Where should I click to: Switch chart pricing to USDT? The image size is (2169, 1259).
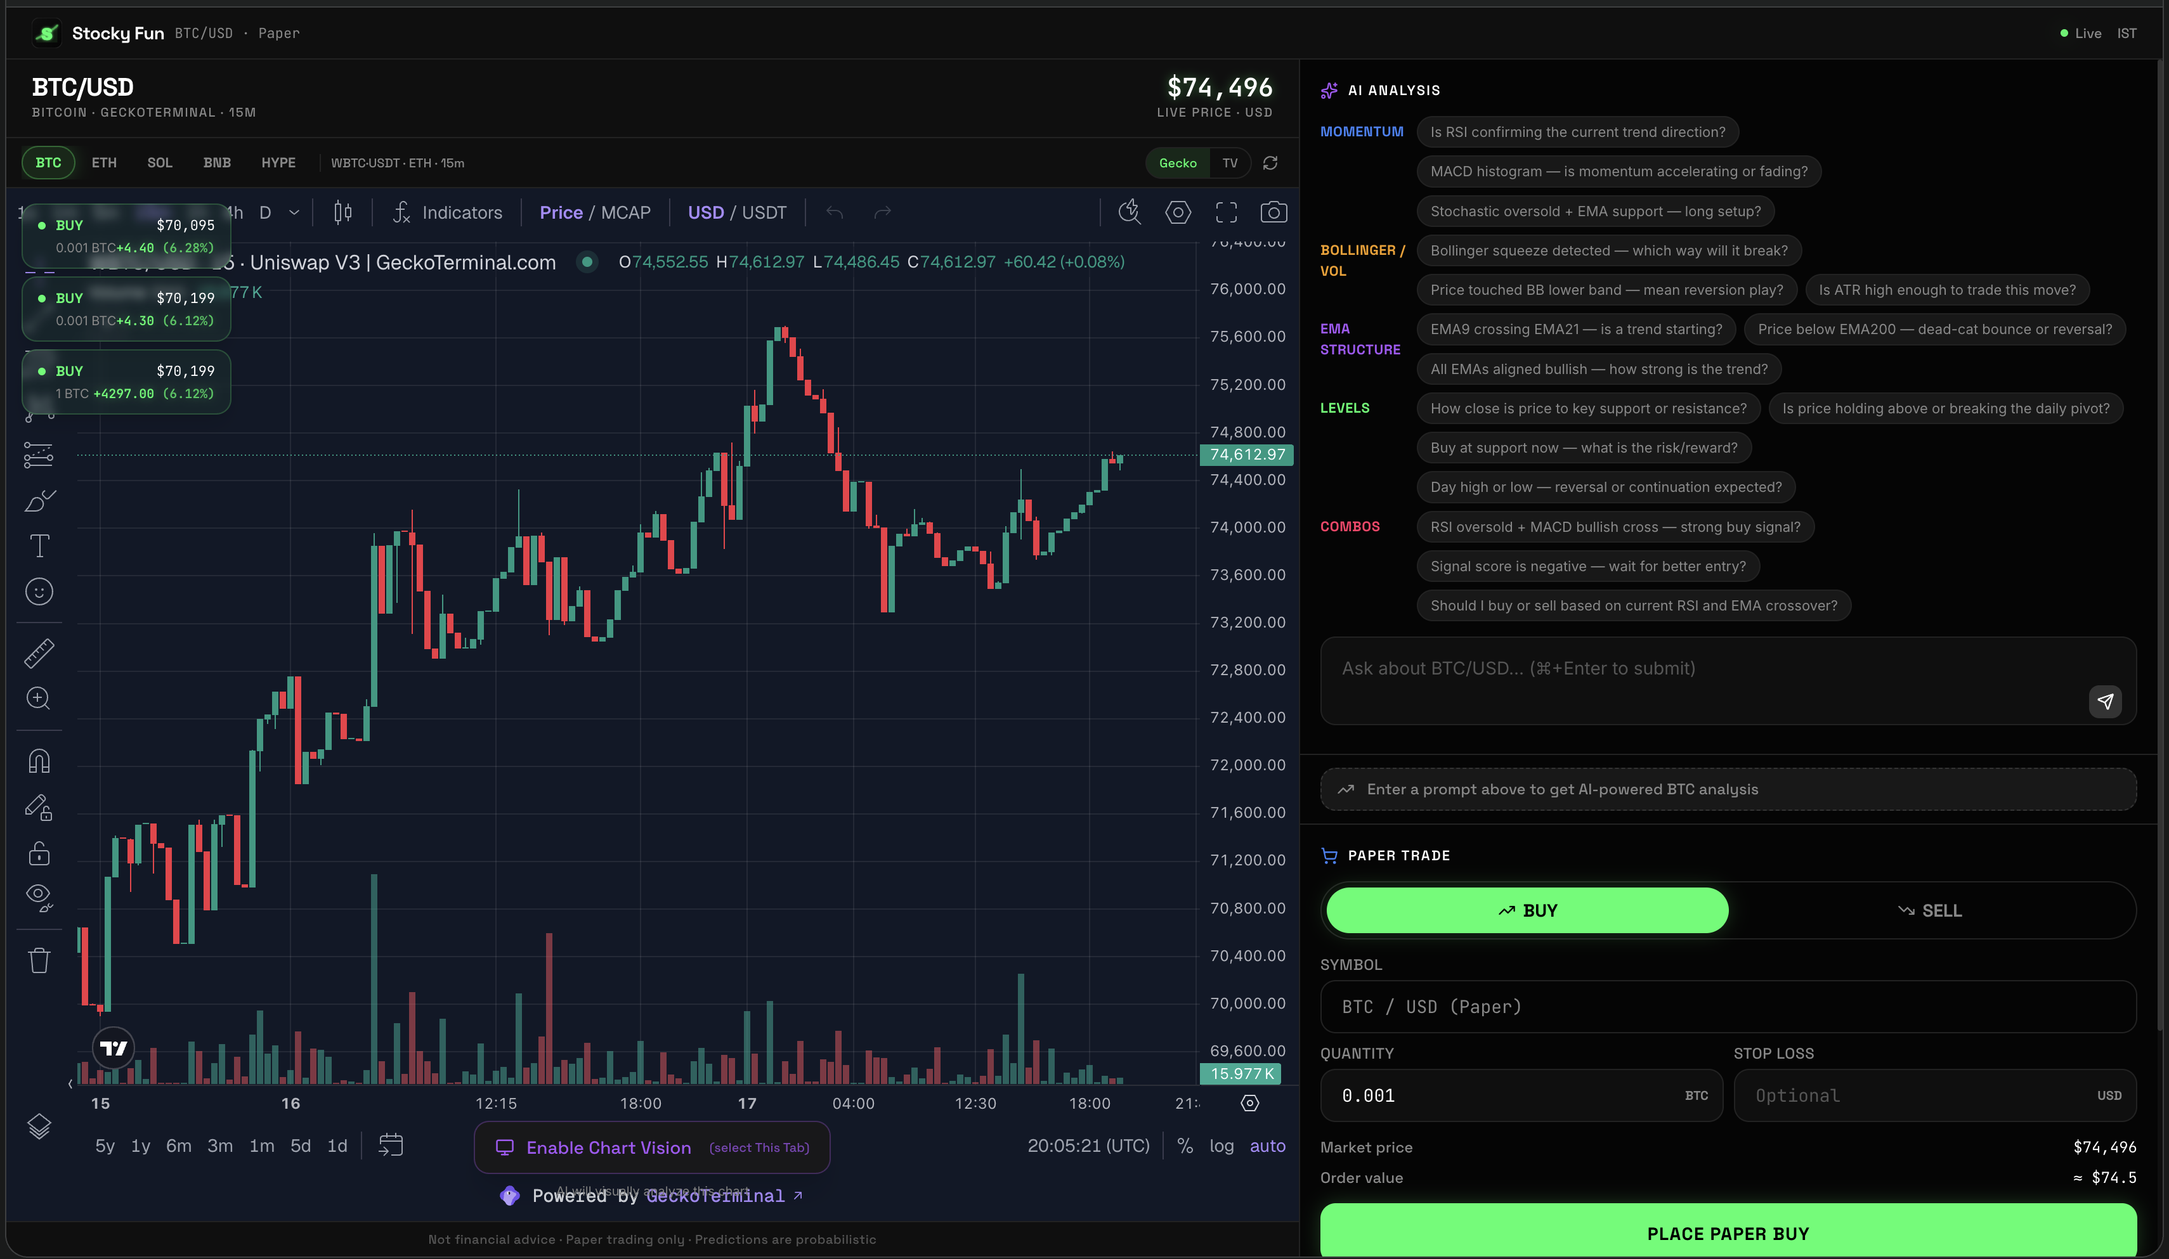pos(764,212)
